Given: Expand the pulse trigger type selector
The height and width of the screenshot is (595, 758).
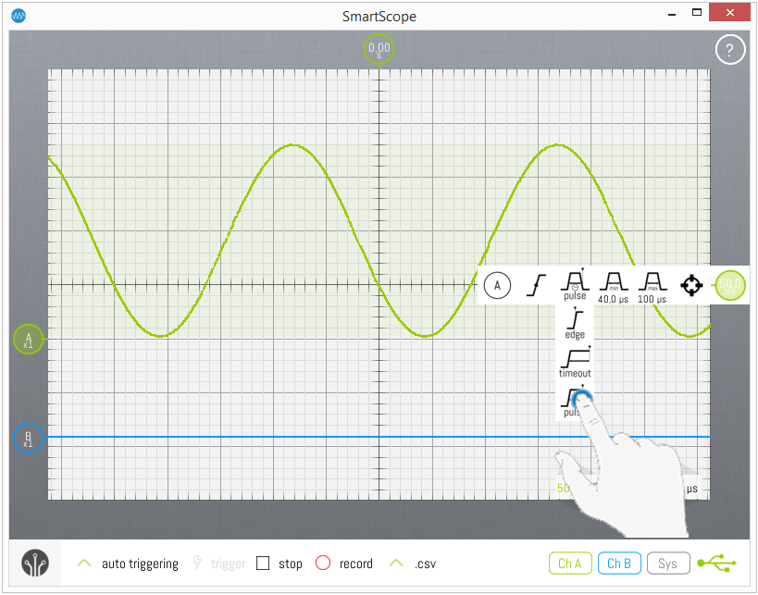Looking at the screenshot, I should 575,284.
